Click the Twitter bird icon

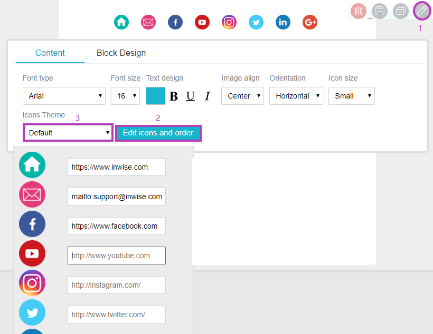coord(256,22)
